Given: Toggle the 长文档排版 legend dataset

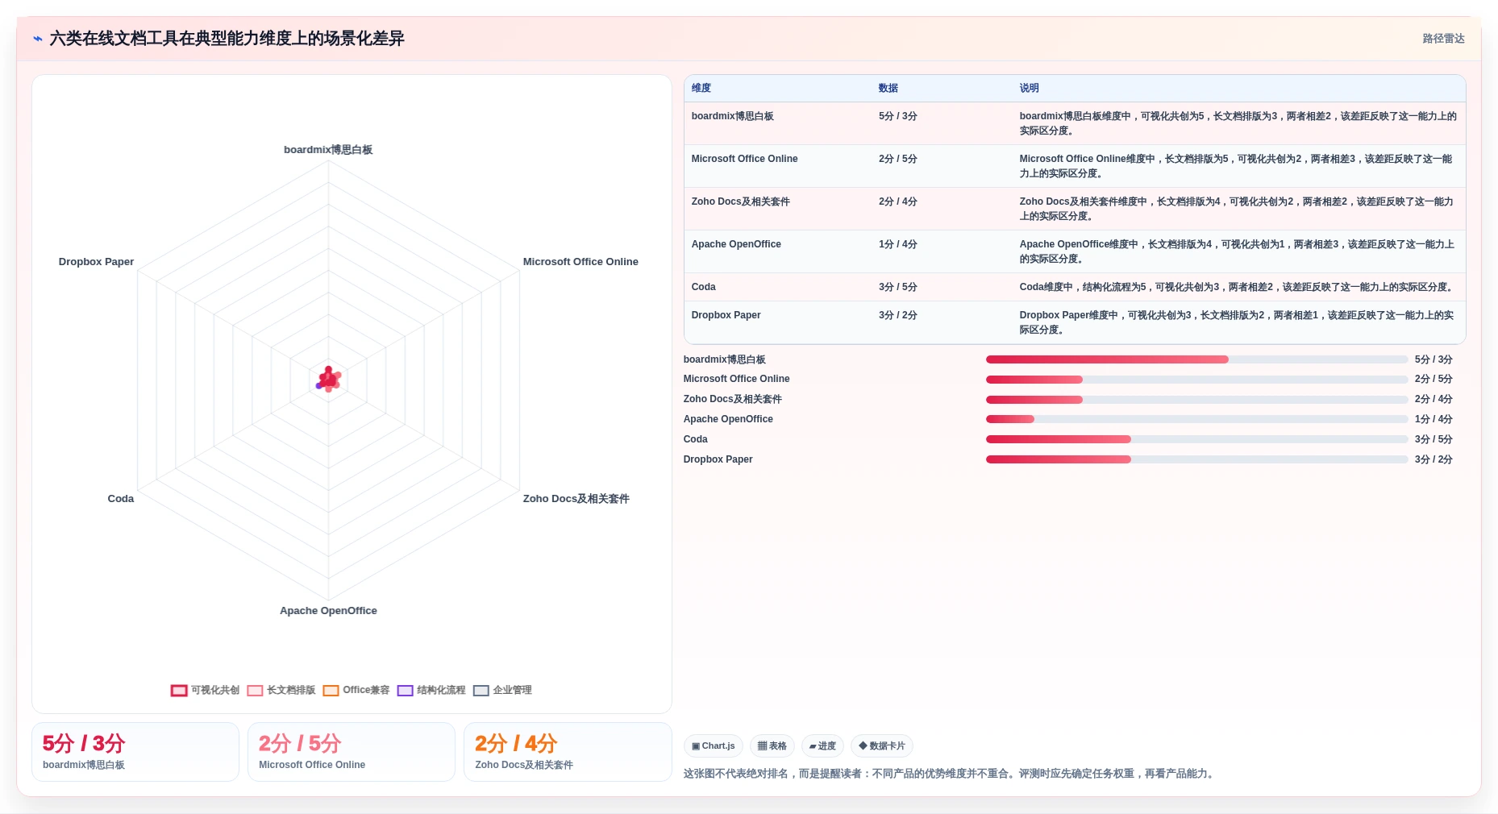Looking at the screenshot, I should tap(281, 690).
